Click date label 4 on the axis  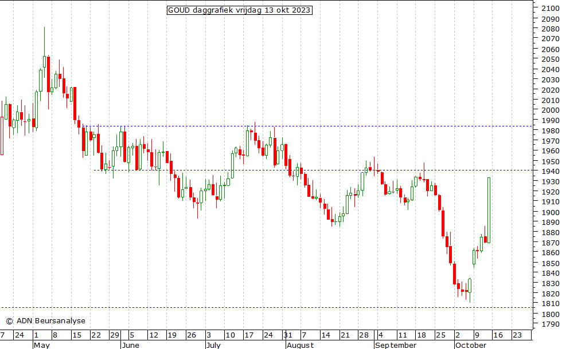tap(381, 335)
